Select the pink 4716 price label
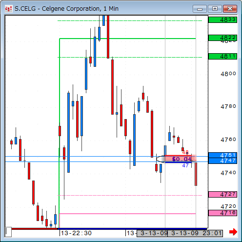242x242 pixels. click(x=222, y=213)
